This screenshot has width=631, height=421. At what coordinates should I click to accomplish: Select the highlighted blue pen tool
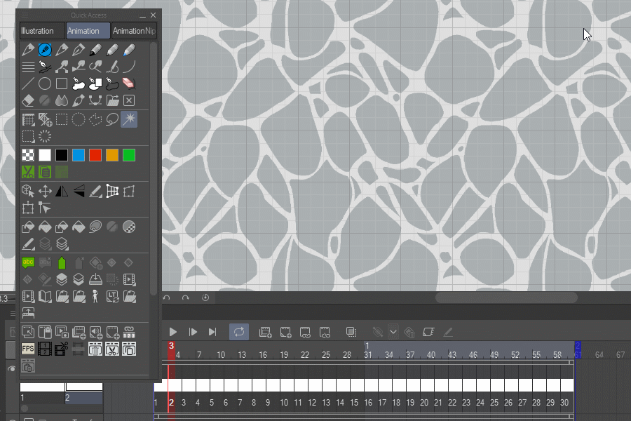coord(45,50)
